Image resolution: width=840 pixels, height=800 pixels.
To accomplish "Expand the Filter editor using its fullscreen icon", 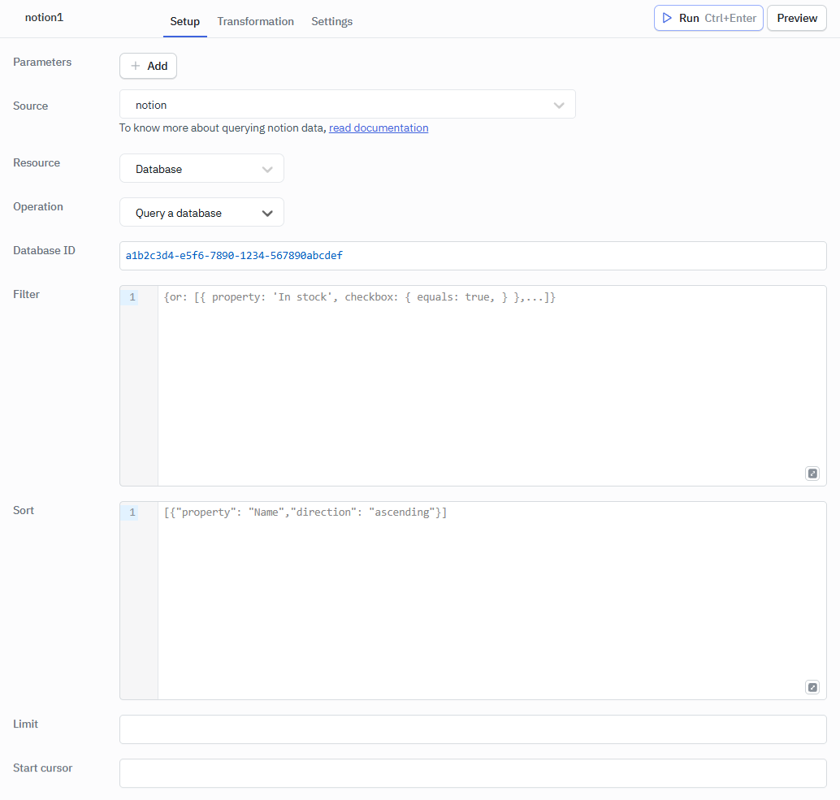I will (812, 473).
